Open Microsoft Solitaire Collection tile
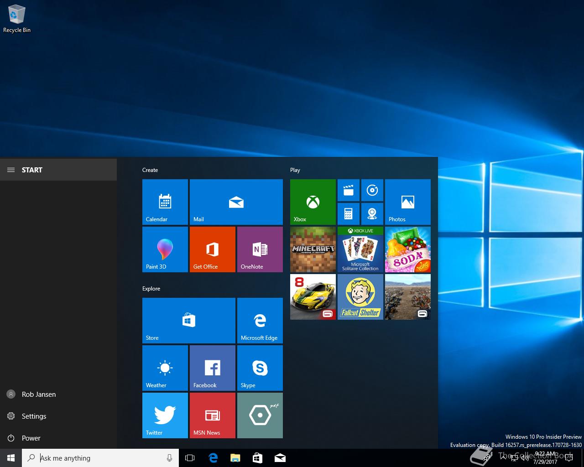The image size is (584, 467). click(360, 249)
